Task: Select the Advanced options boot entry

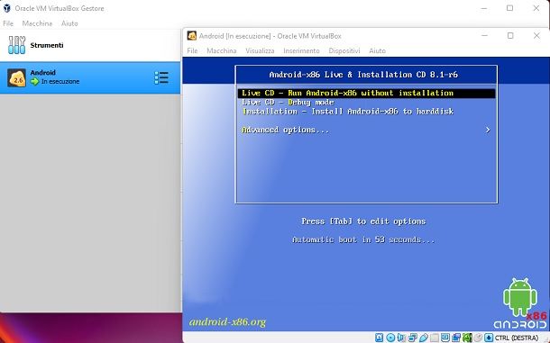Action: (286, 130)
